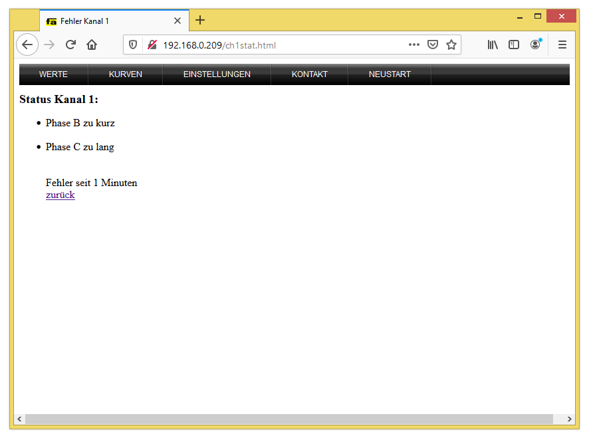Select the Fehler Kanal 1 tab
This screenshot has width=591, height=436.
point(114,21)
